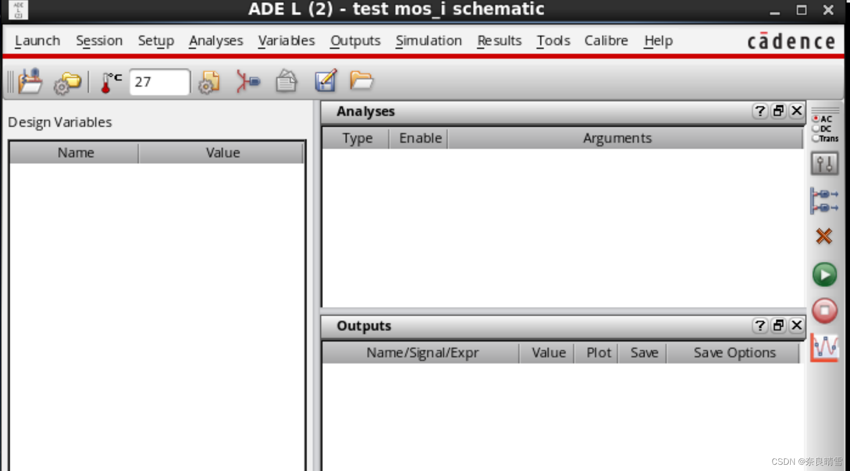Click the Type column header in Analyses
The height and width of the screenshot is (471, 850).
[357, 138]
